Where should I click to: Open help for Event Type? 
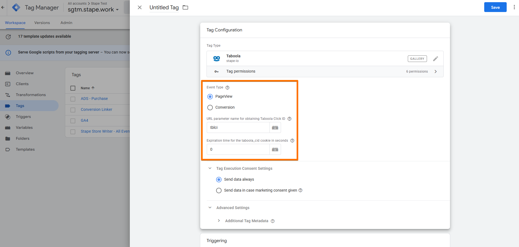click(x=227, y=88)
